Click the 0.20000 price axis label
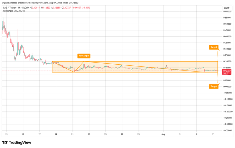The image size is (235, 148). [227, 62]
